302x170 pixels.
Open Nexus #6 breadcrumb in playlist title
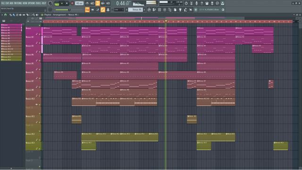[73, 15]
